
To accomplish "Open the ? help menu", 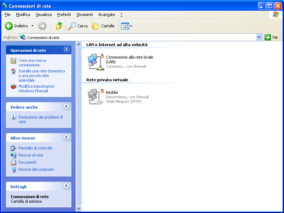I will [x=121, y=15].
